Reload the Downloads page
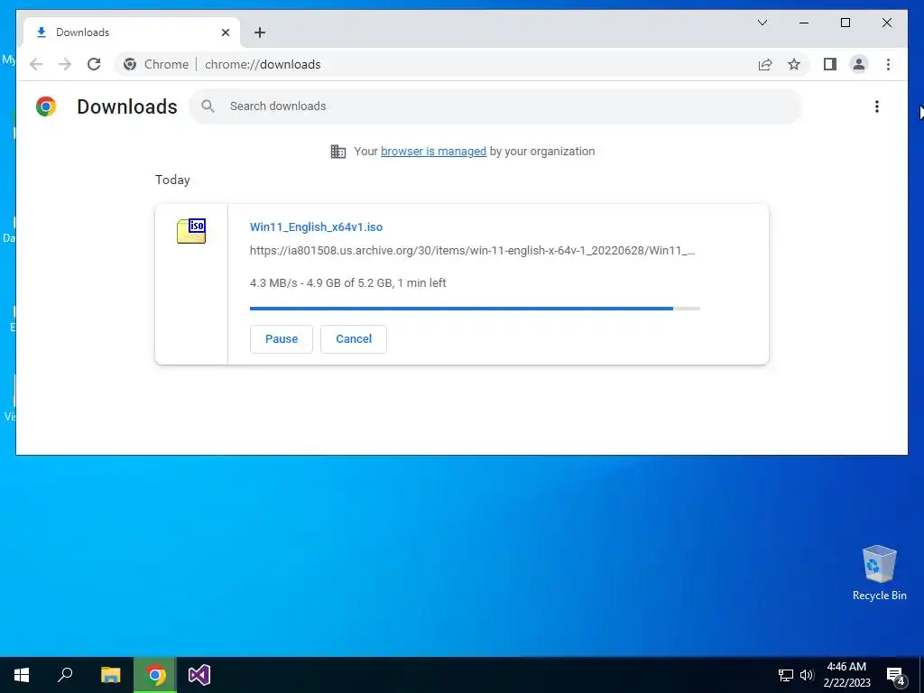The image size is (924, 693). 94,64
